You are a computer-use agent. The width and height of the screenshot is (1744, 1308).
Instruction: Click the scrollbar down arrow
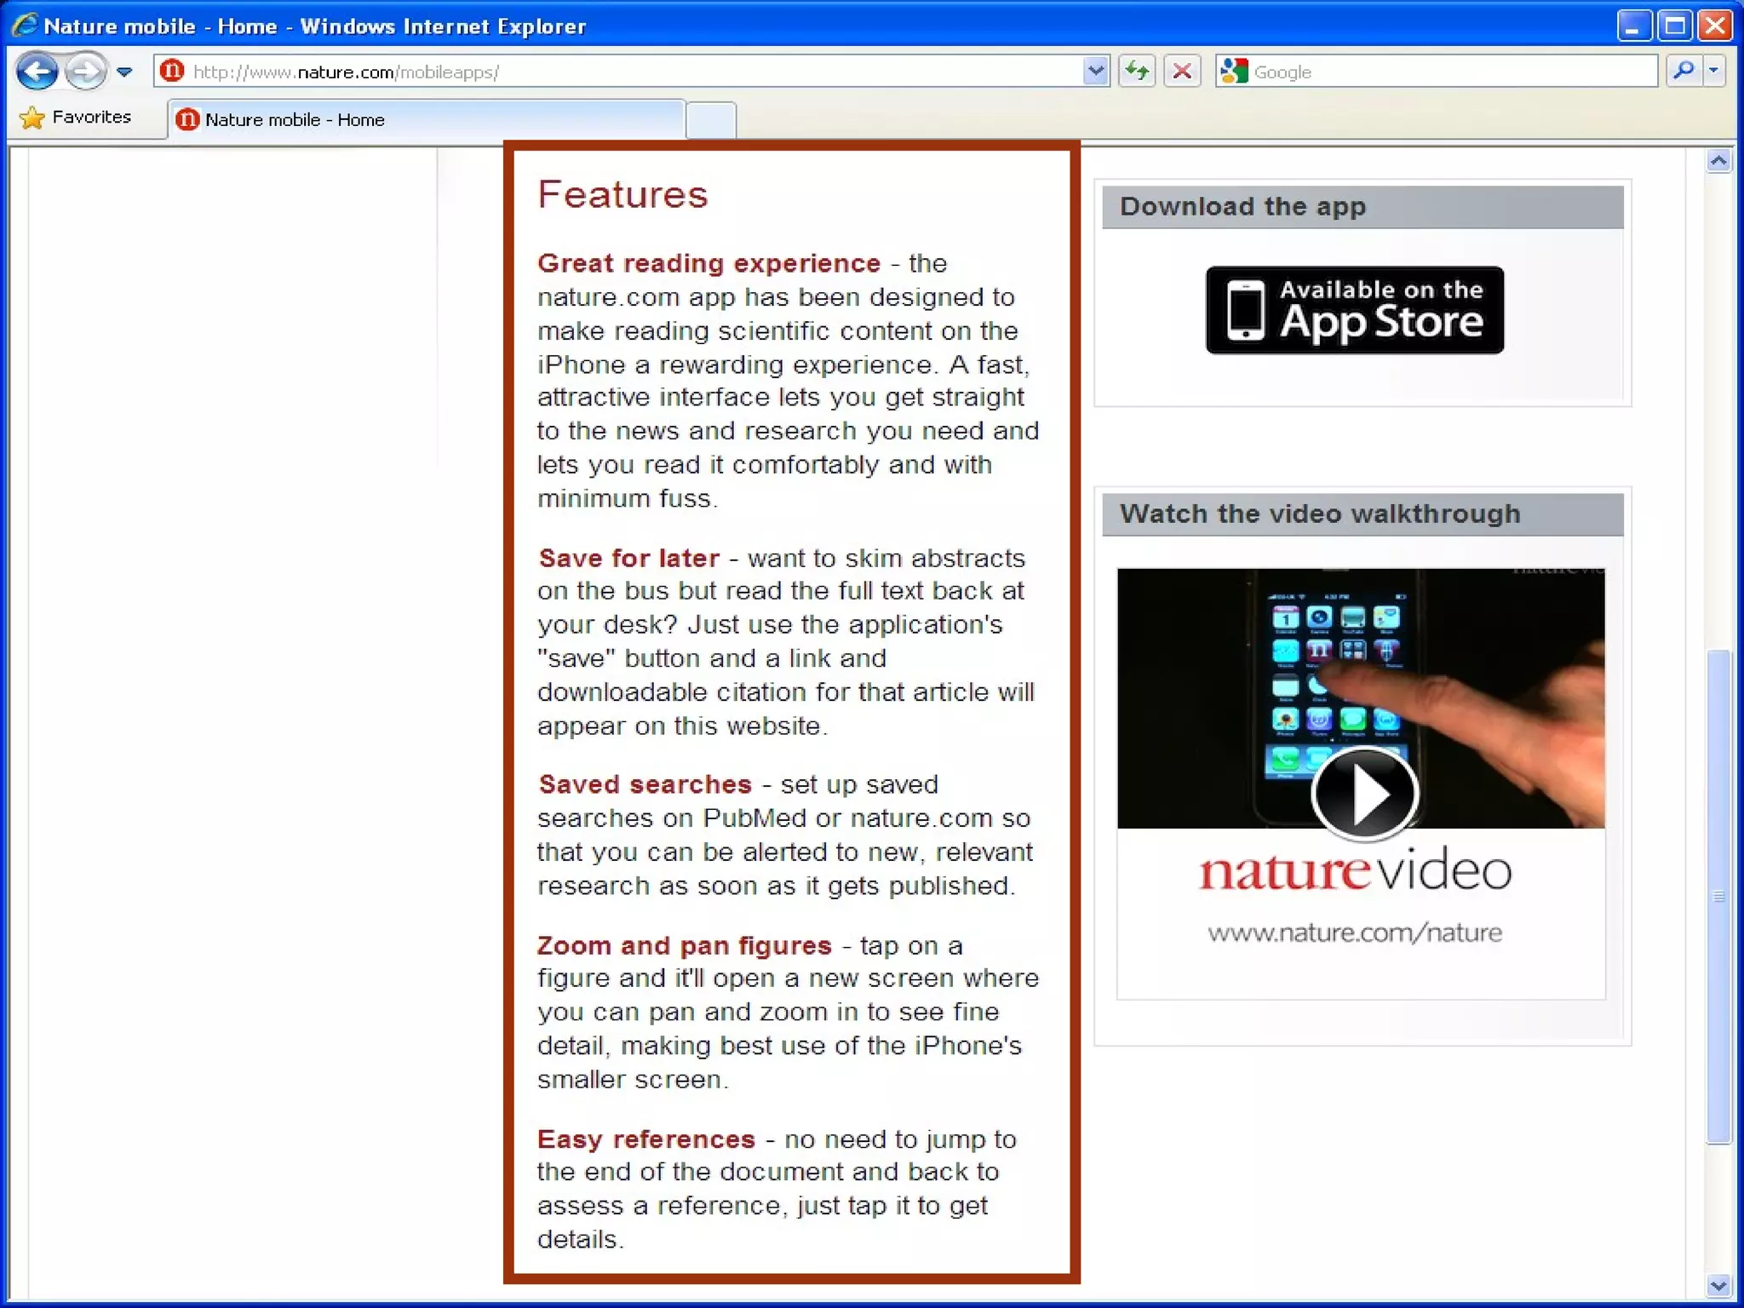click(1718, 1286)
